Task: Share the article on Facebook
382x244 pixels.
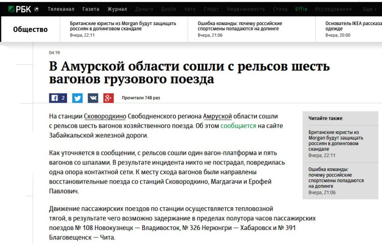Action: point(58,98)
